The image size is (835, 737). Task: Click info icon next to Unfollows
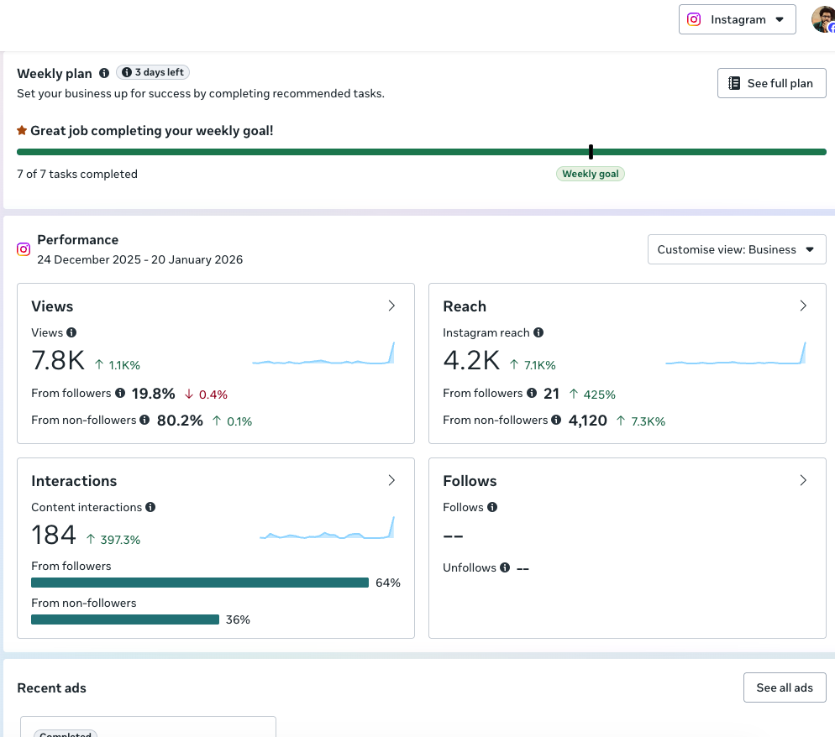505,567
